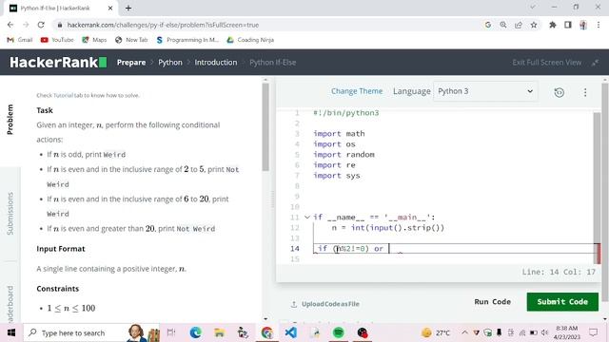Open Maps bookmark
The image size is (609, 342).
94,40
